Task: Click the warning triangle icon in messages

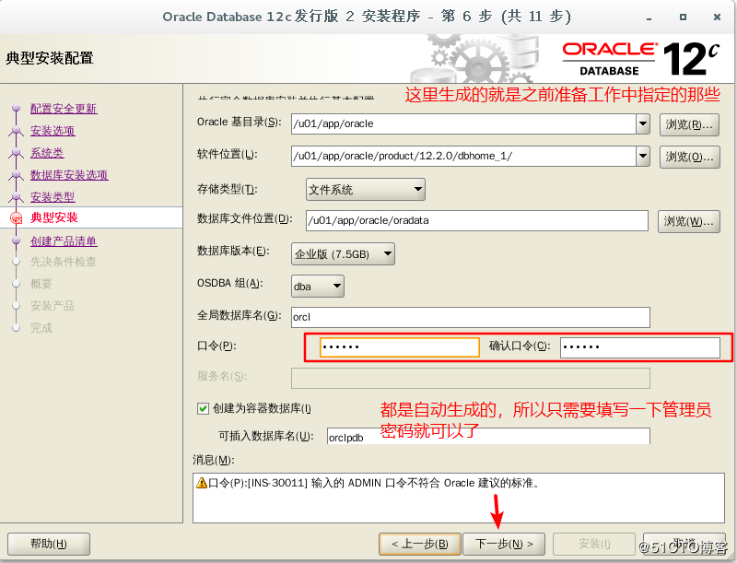Action: coord(202,483)
